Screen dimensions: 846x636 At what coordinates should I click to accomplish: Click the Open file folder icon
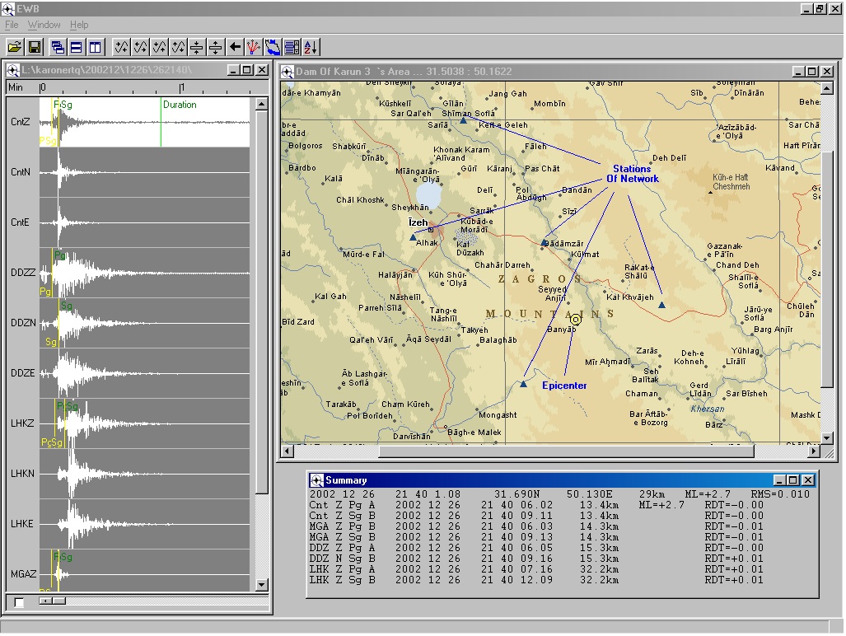tap(15, 47)
